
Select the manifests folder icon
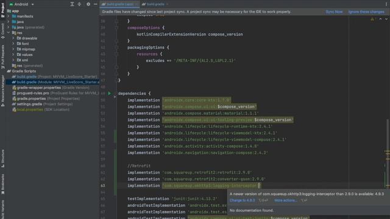coord(14,16)
